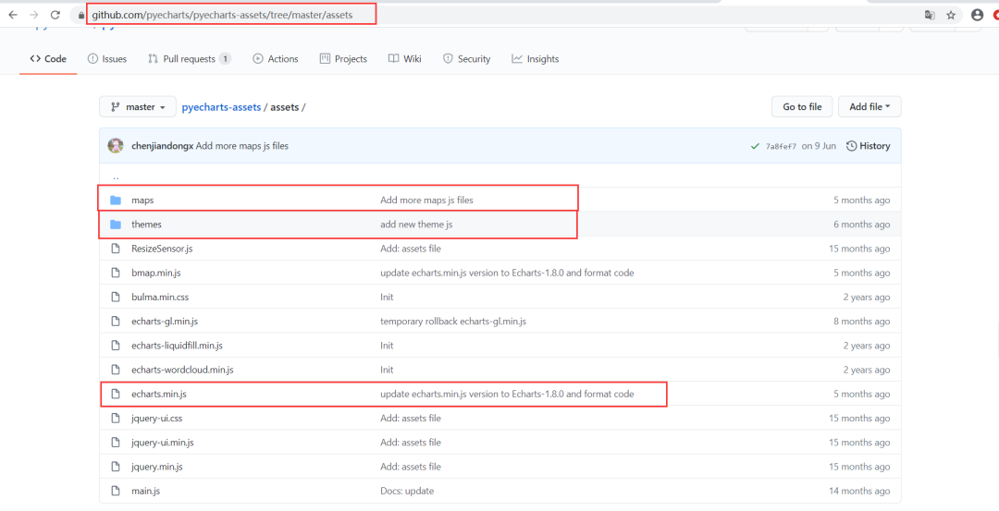Image resolution: width=999 pixels, height=511 pixels.
Task: Click the echarts.min.js file icon
Action: 116,394
